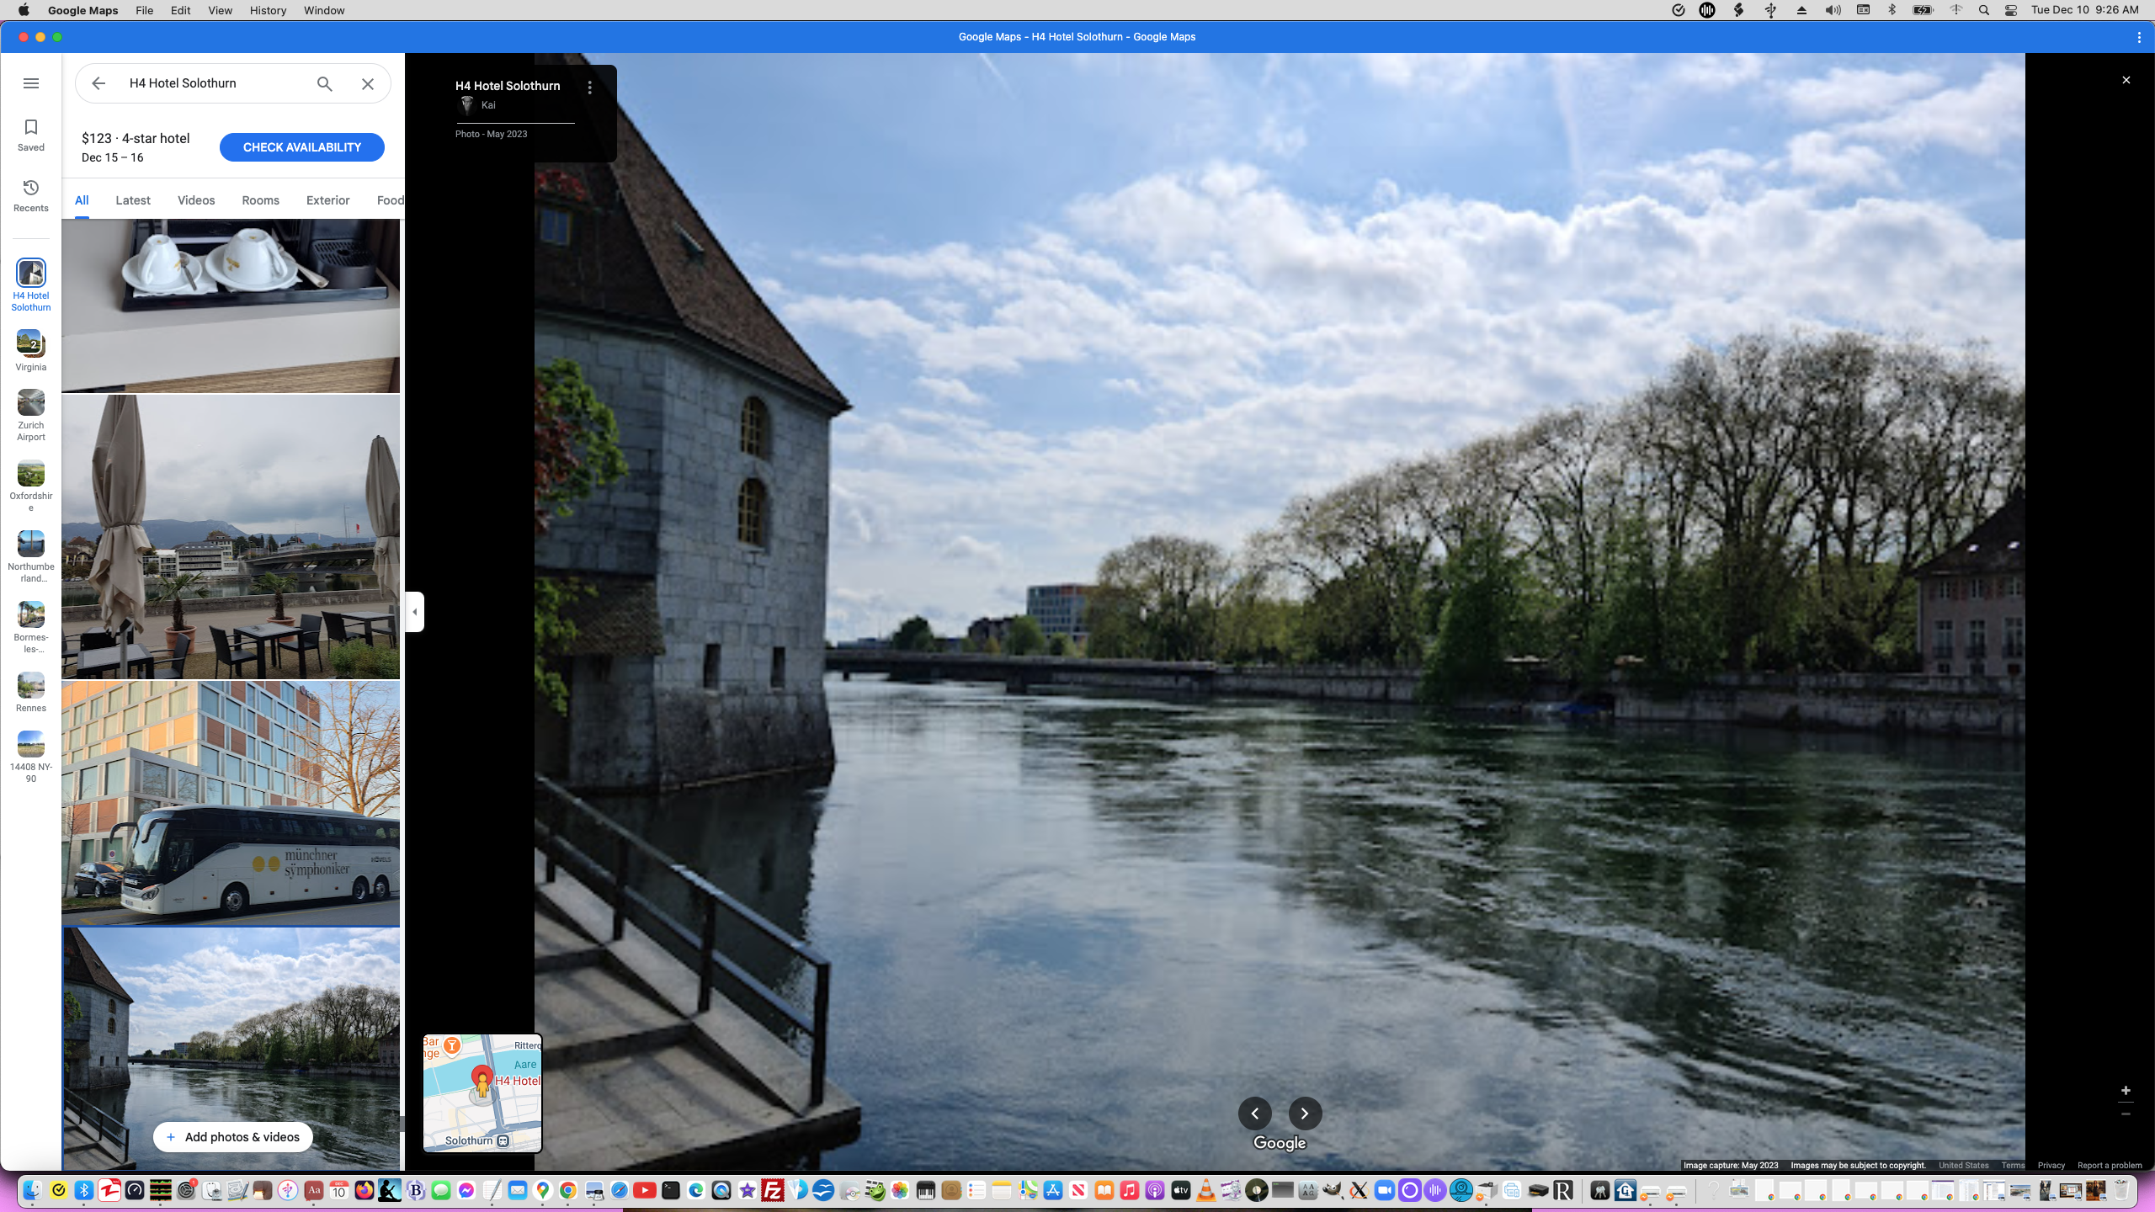
Task: Open photo three-dot options menu
Action: (589, 88)
